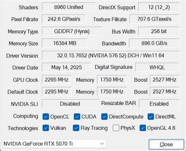
Task: Click the Close button
Action: [166, 144]
